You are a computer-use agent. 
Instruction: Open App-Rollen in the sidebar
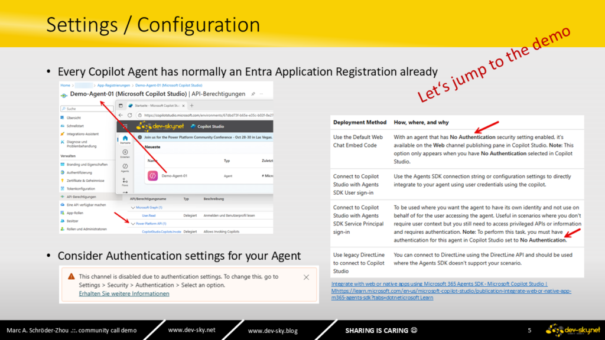pos(75,213)
